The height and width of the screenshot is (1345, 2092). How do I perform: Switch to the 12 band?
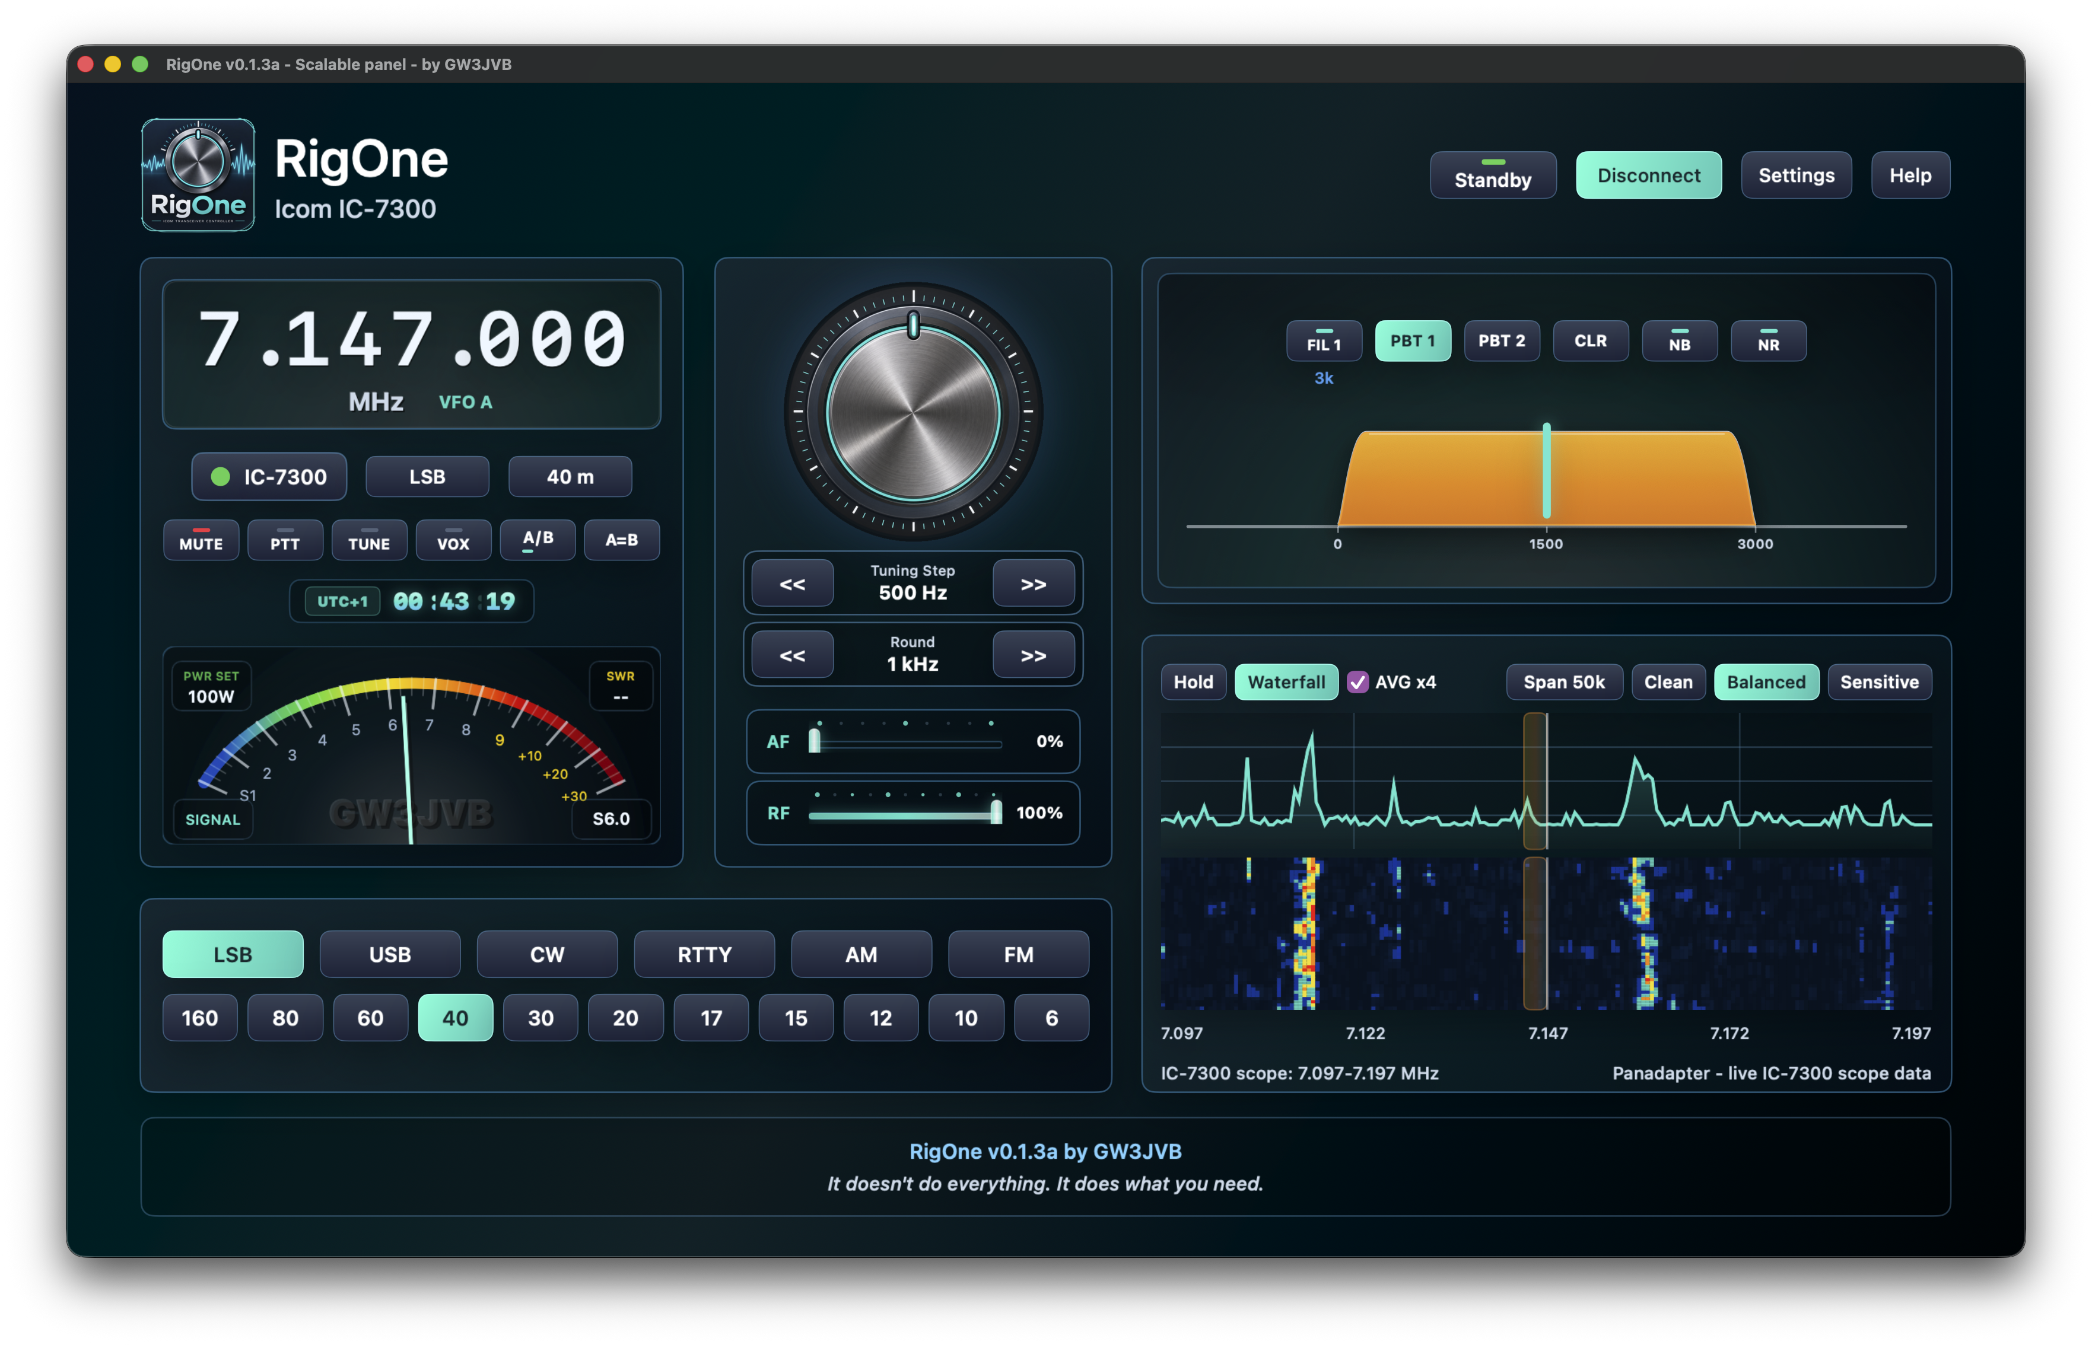[x=881, y=1018]
